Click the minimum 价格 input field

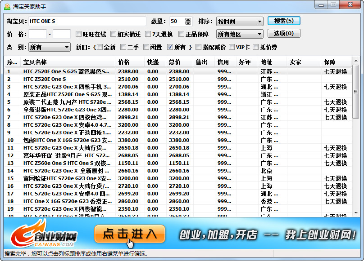pyautogui.click(x=37, y=34)
